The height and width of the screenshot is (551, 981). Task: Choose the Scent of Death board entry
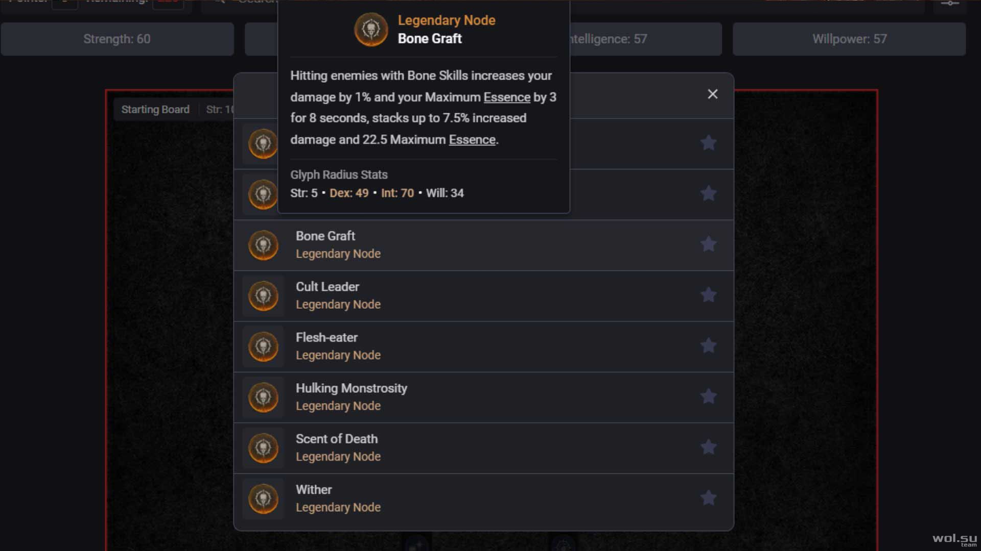pyautogui.click(x=483, y=448)
